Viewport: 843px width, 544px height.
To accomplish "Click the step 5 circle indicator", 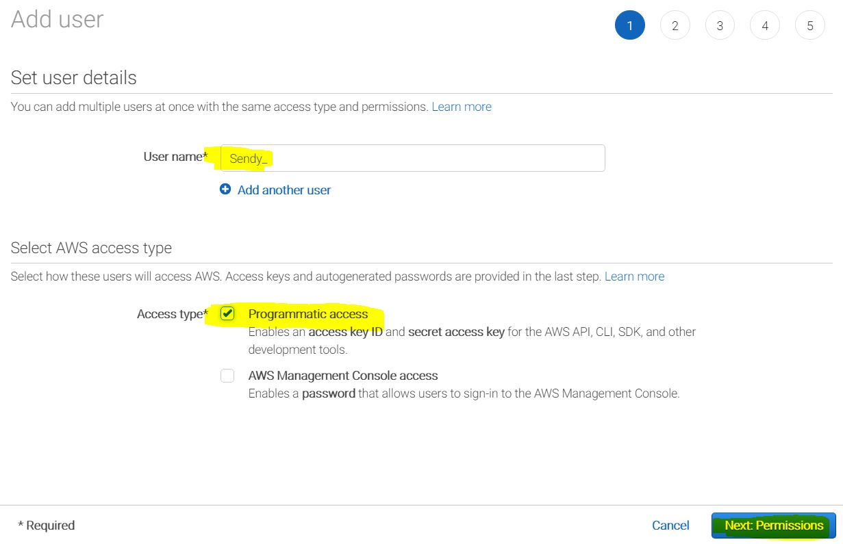I will pyautogui.click(x=810, y=26).
